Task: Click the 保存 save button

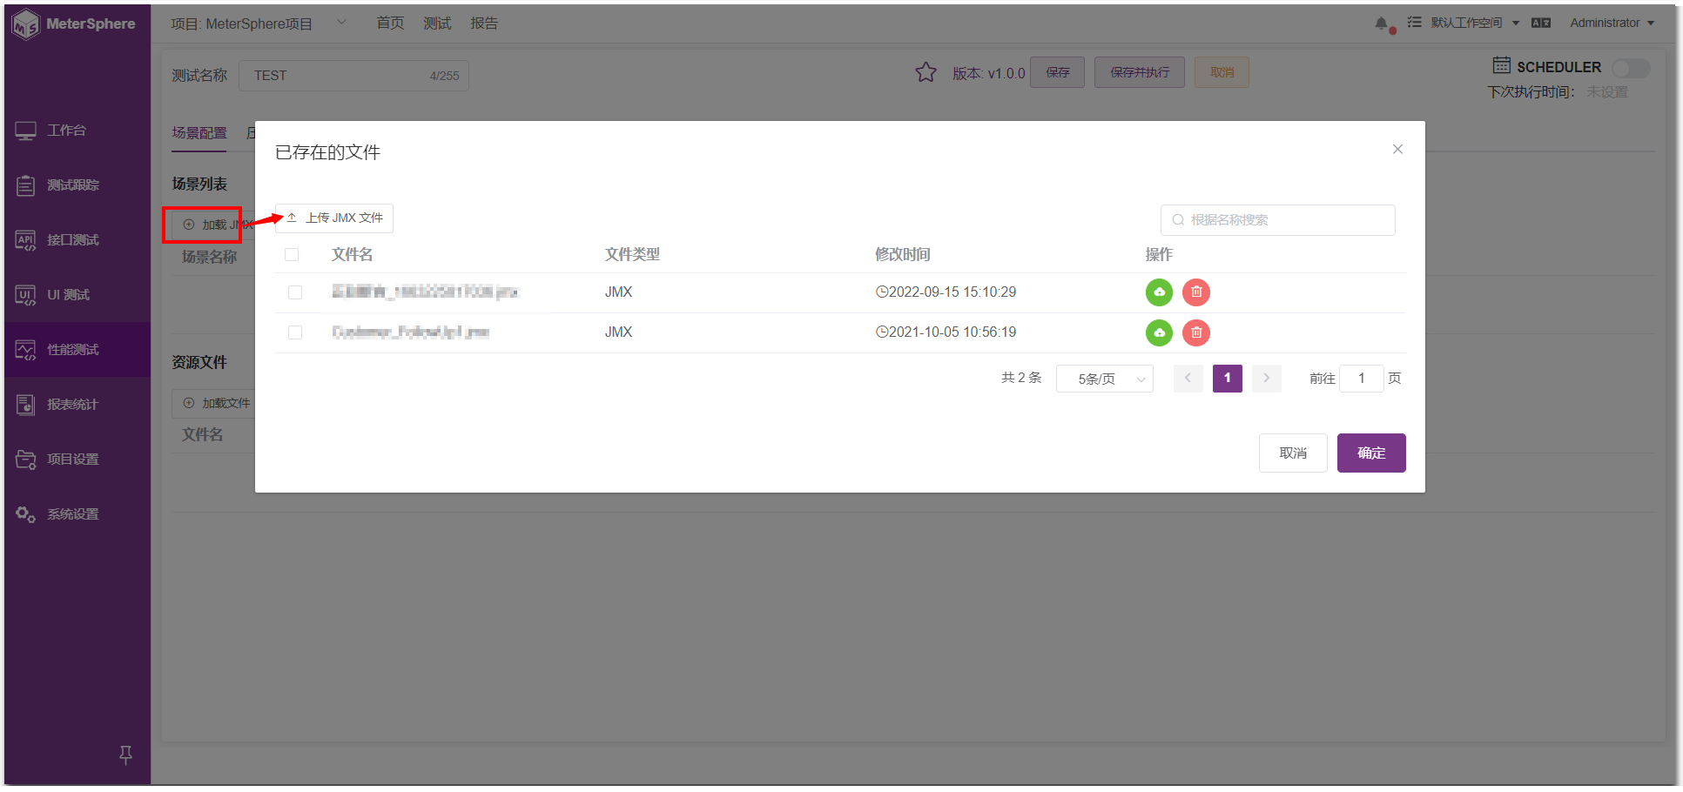Action: point(1058,72)
